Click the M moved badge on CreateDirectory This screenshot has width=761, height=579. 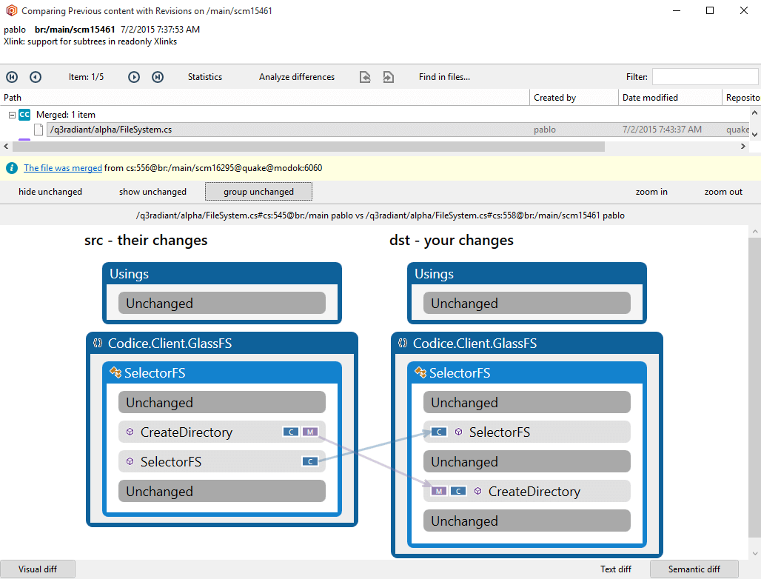[309, 432]
